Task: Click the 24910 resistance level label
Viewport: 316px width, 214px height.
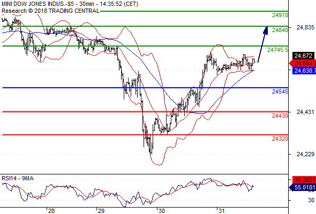Action: pos(280,15)
